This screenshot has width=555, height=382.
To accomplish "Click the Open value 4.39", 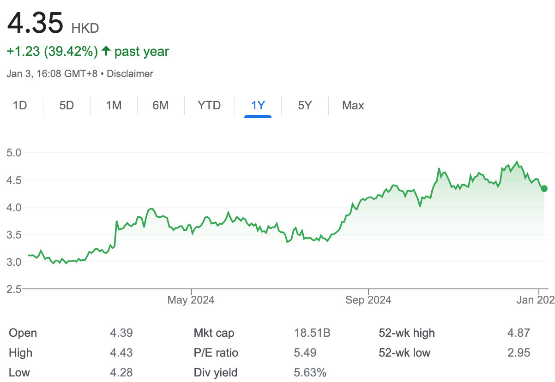I will click(121, 333).
